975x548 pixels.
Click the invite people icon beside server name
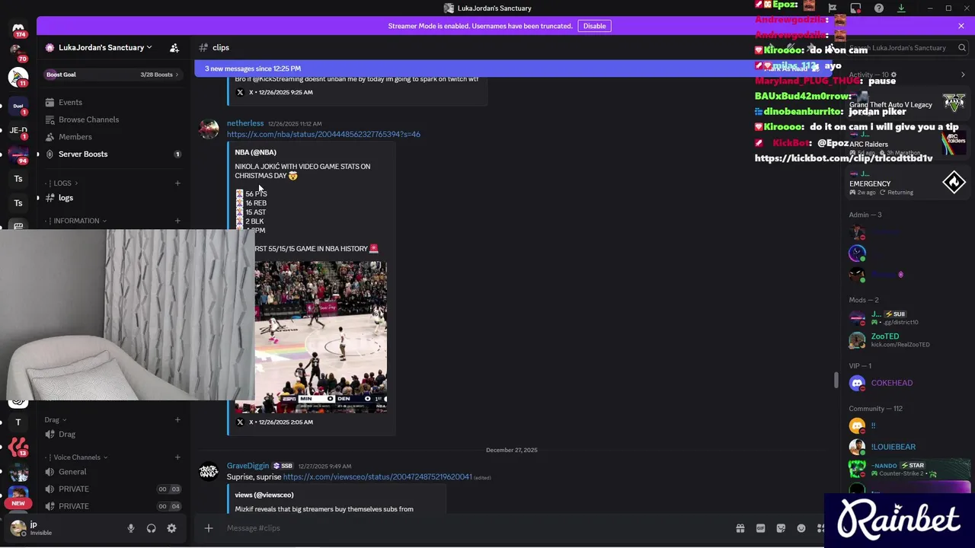pos(174,47)
